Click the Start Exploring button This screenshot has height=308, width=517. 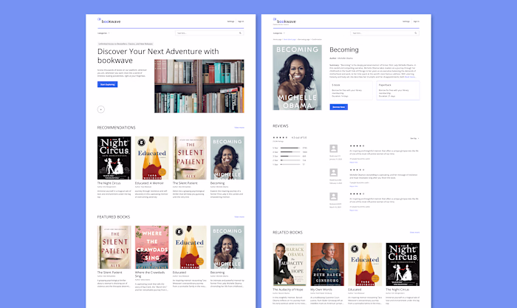pyautogui.click(x=108, y=84)
